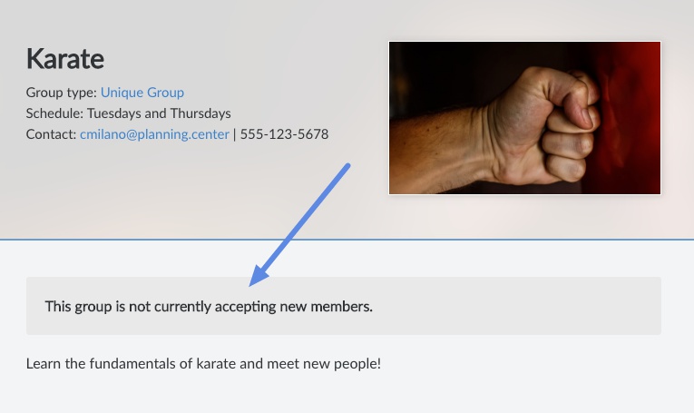
Task: Click the blue arrow's tail end
Action: tap(347, 166)
